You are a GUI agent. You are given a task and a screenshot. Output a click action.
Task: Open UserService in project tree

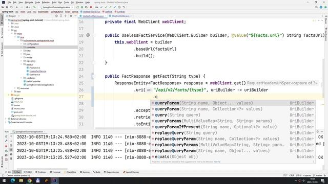(x=35, y=75)
